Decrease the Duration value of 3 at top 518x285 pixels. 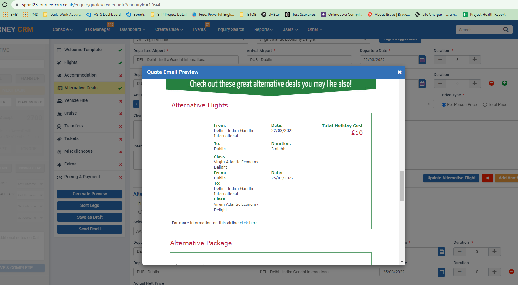[440, 60]
